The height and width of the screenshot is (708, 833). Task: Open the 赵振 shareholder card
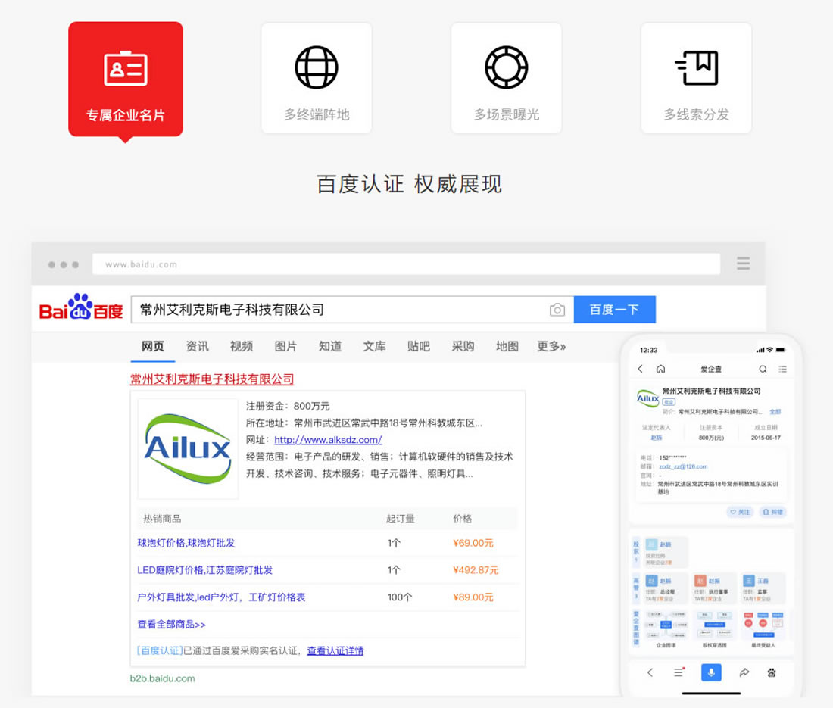tap(666, 552)
